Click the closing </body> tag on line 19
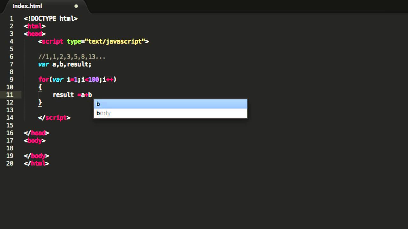408x229 pixels. pos(36,156)
